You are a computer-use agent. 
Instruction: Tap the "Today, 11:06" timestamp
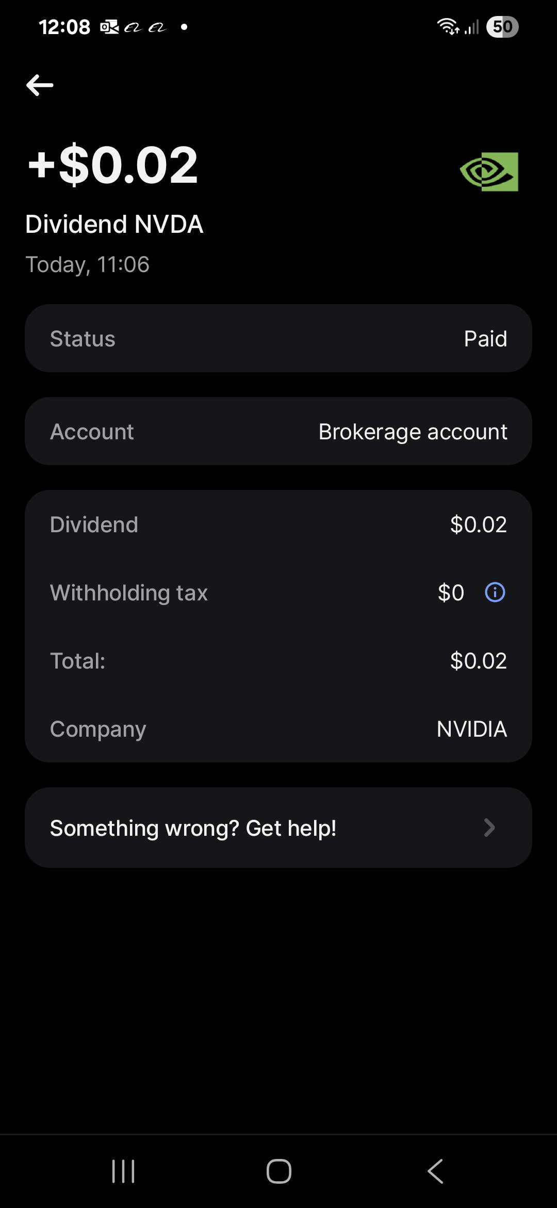coord(88,264)
